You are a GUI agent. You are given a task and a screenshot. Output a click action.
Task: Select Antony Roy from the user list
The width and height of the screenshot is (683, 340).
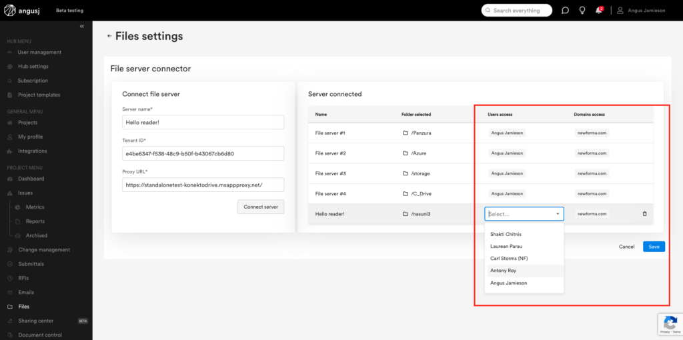click(503, 271)
